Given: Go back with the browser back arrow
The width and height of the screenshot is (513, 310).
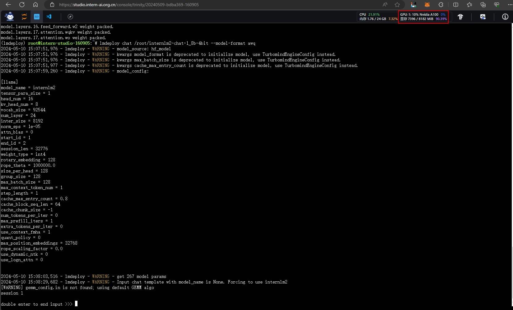Looking at the screenshot, I should pyautogui.click(x=8, y=5).
